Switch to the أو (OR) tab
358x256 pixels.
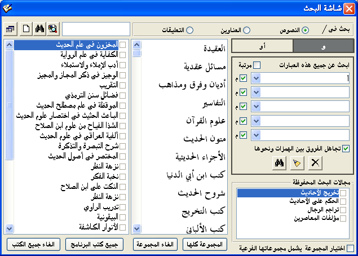point(263,46)
